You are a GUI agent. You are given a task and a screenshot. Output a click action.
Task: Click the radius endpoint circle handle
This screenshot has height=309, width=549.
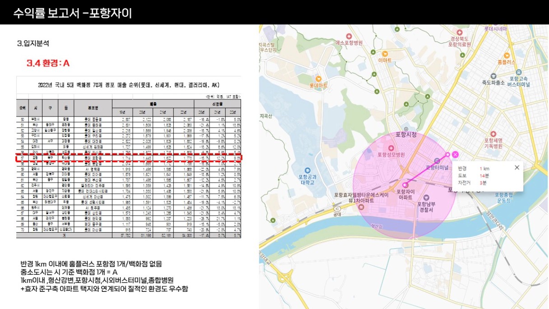click(447, 155)
